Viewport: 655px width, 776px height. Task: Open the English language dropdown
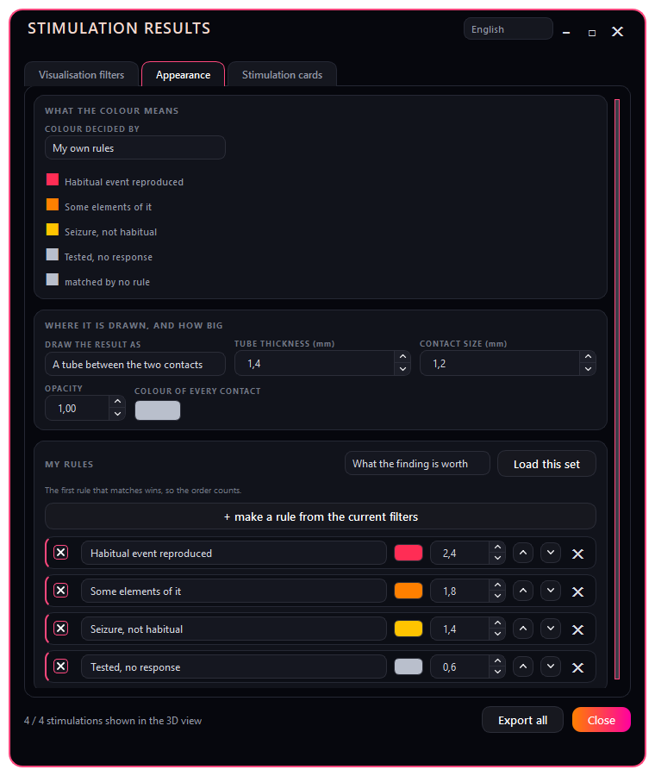pos(508,29)
